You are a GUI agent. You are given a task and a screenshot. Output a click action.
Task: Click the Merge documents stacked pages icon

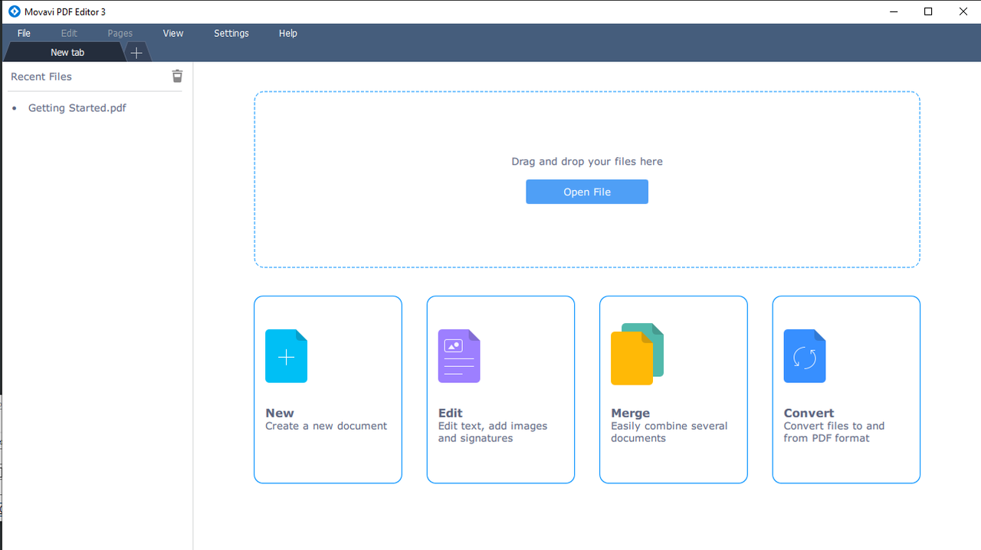point(637,354)
